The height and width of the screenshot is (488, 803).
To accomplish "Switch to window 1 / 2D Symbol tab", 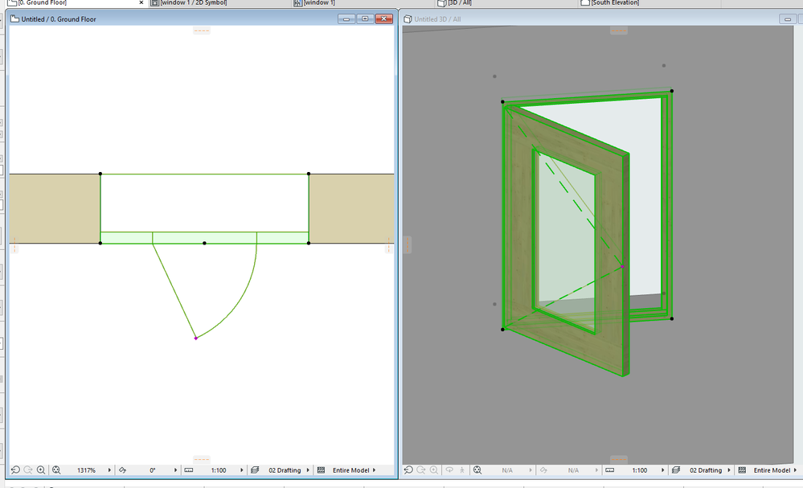I will (x=221, y=3).
